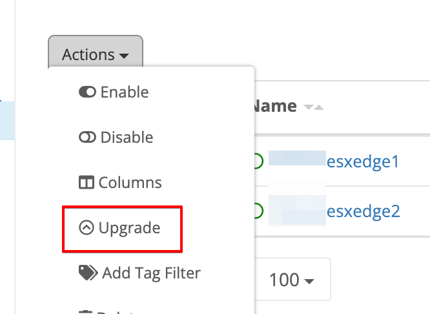
Task: Open the esxedge1 link
Action: (363, 161)
